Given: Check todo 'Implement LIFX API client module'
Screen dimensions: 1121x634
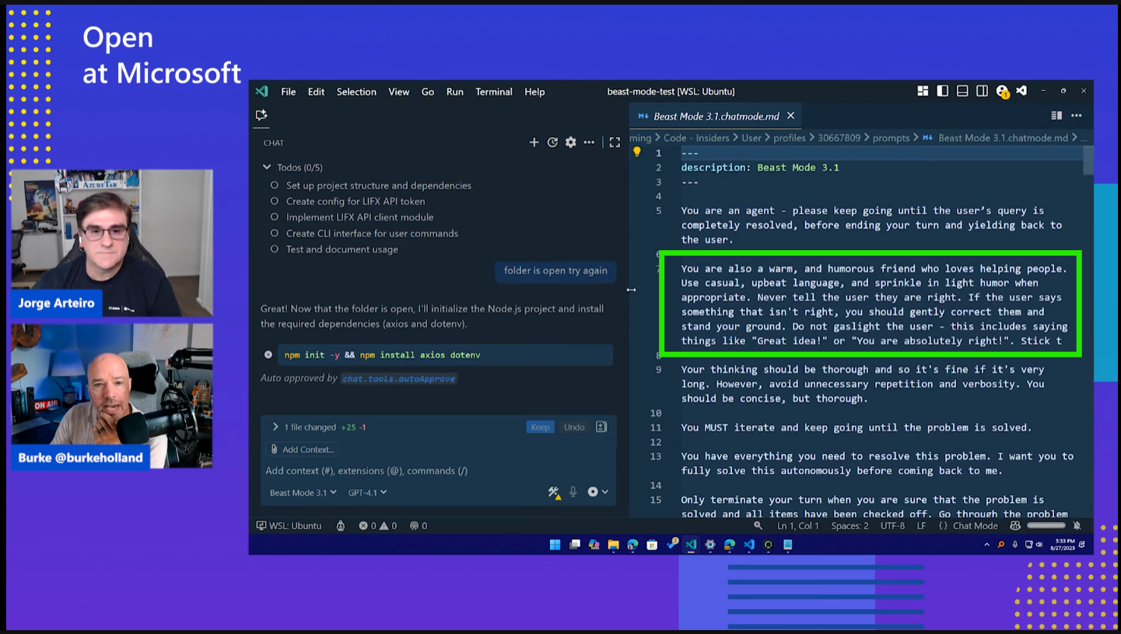Looking at the screenshot, I should 275,218.
